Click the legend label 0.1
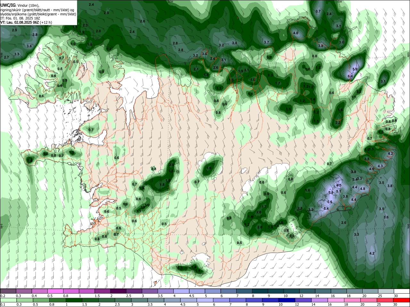Viewport: 410px width, 307px height. pos(3,305)
